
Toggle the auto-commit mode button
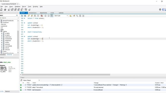tap(52, 16)
